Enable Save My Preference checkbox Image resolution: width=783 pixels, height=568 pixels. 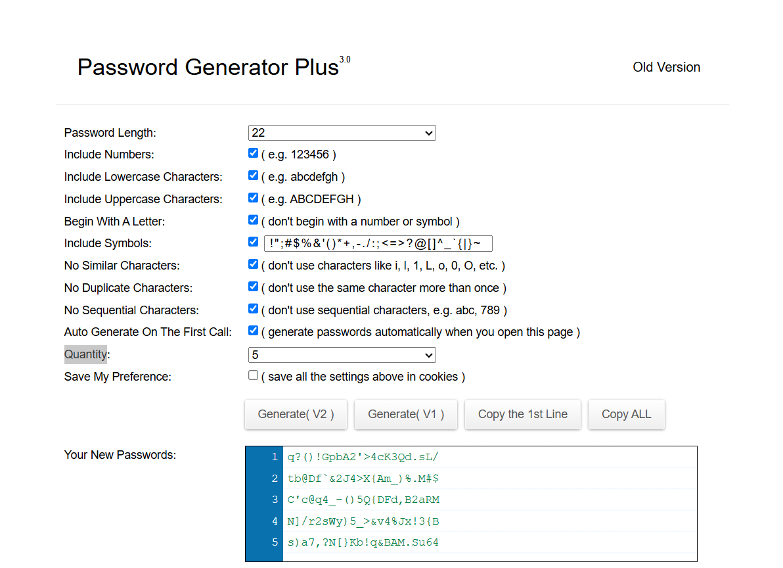[253, 375]
